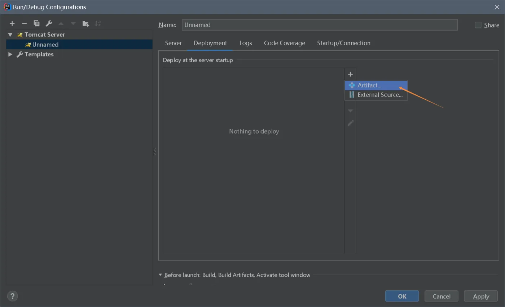505x307 pixels.
Task: Close the Run/Debug Configurations dialog
Action: (497, 7)
